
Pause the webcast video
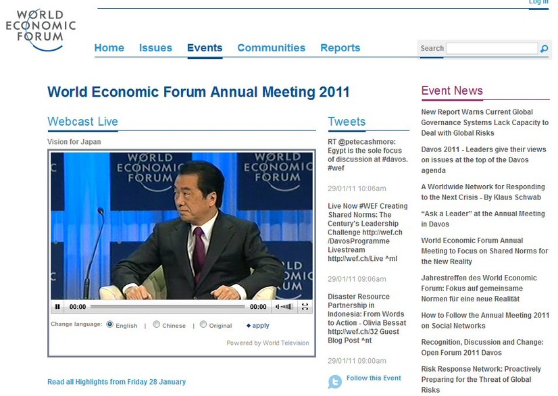[x=57, y=307]
